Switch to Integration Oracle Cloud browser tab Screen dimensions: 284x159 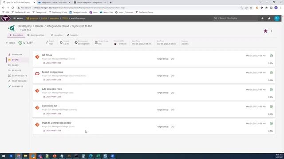(54, 3)
